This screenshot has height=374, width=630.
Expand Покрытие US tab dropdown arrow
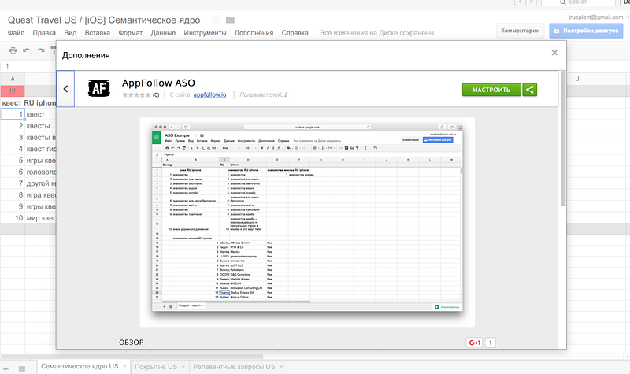pyautogui.click(x=183, y=367)
